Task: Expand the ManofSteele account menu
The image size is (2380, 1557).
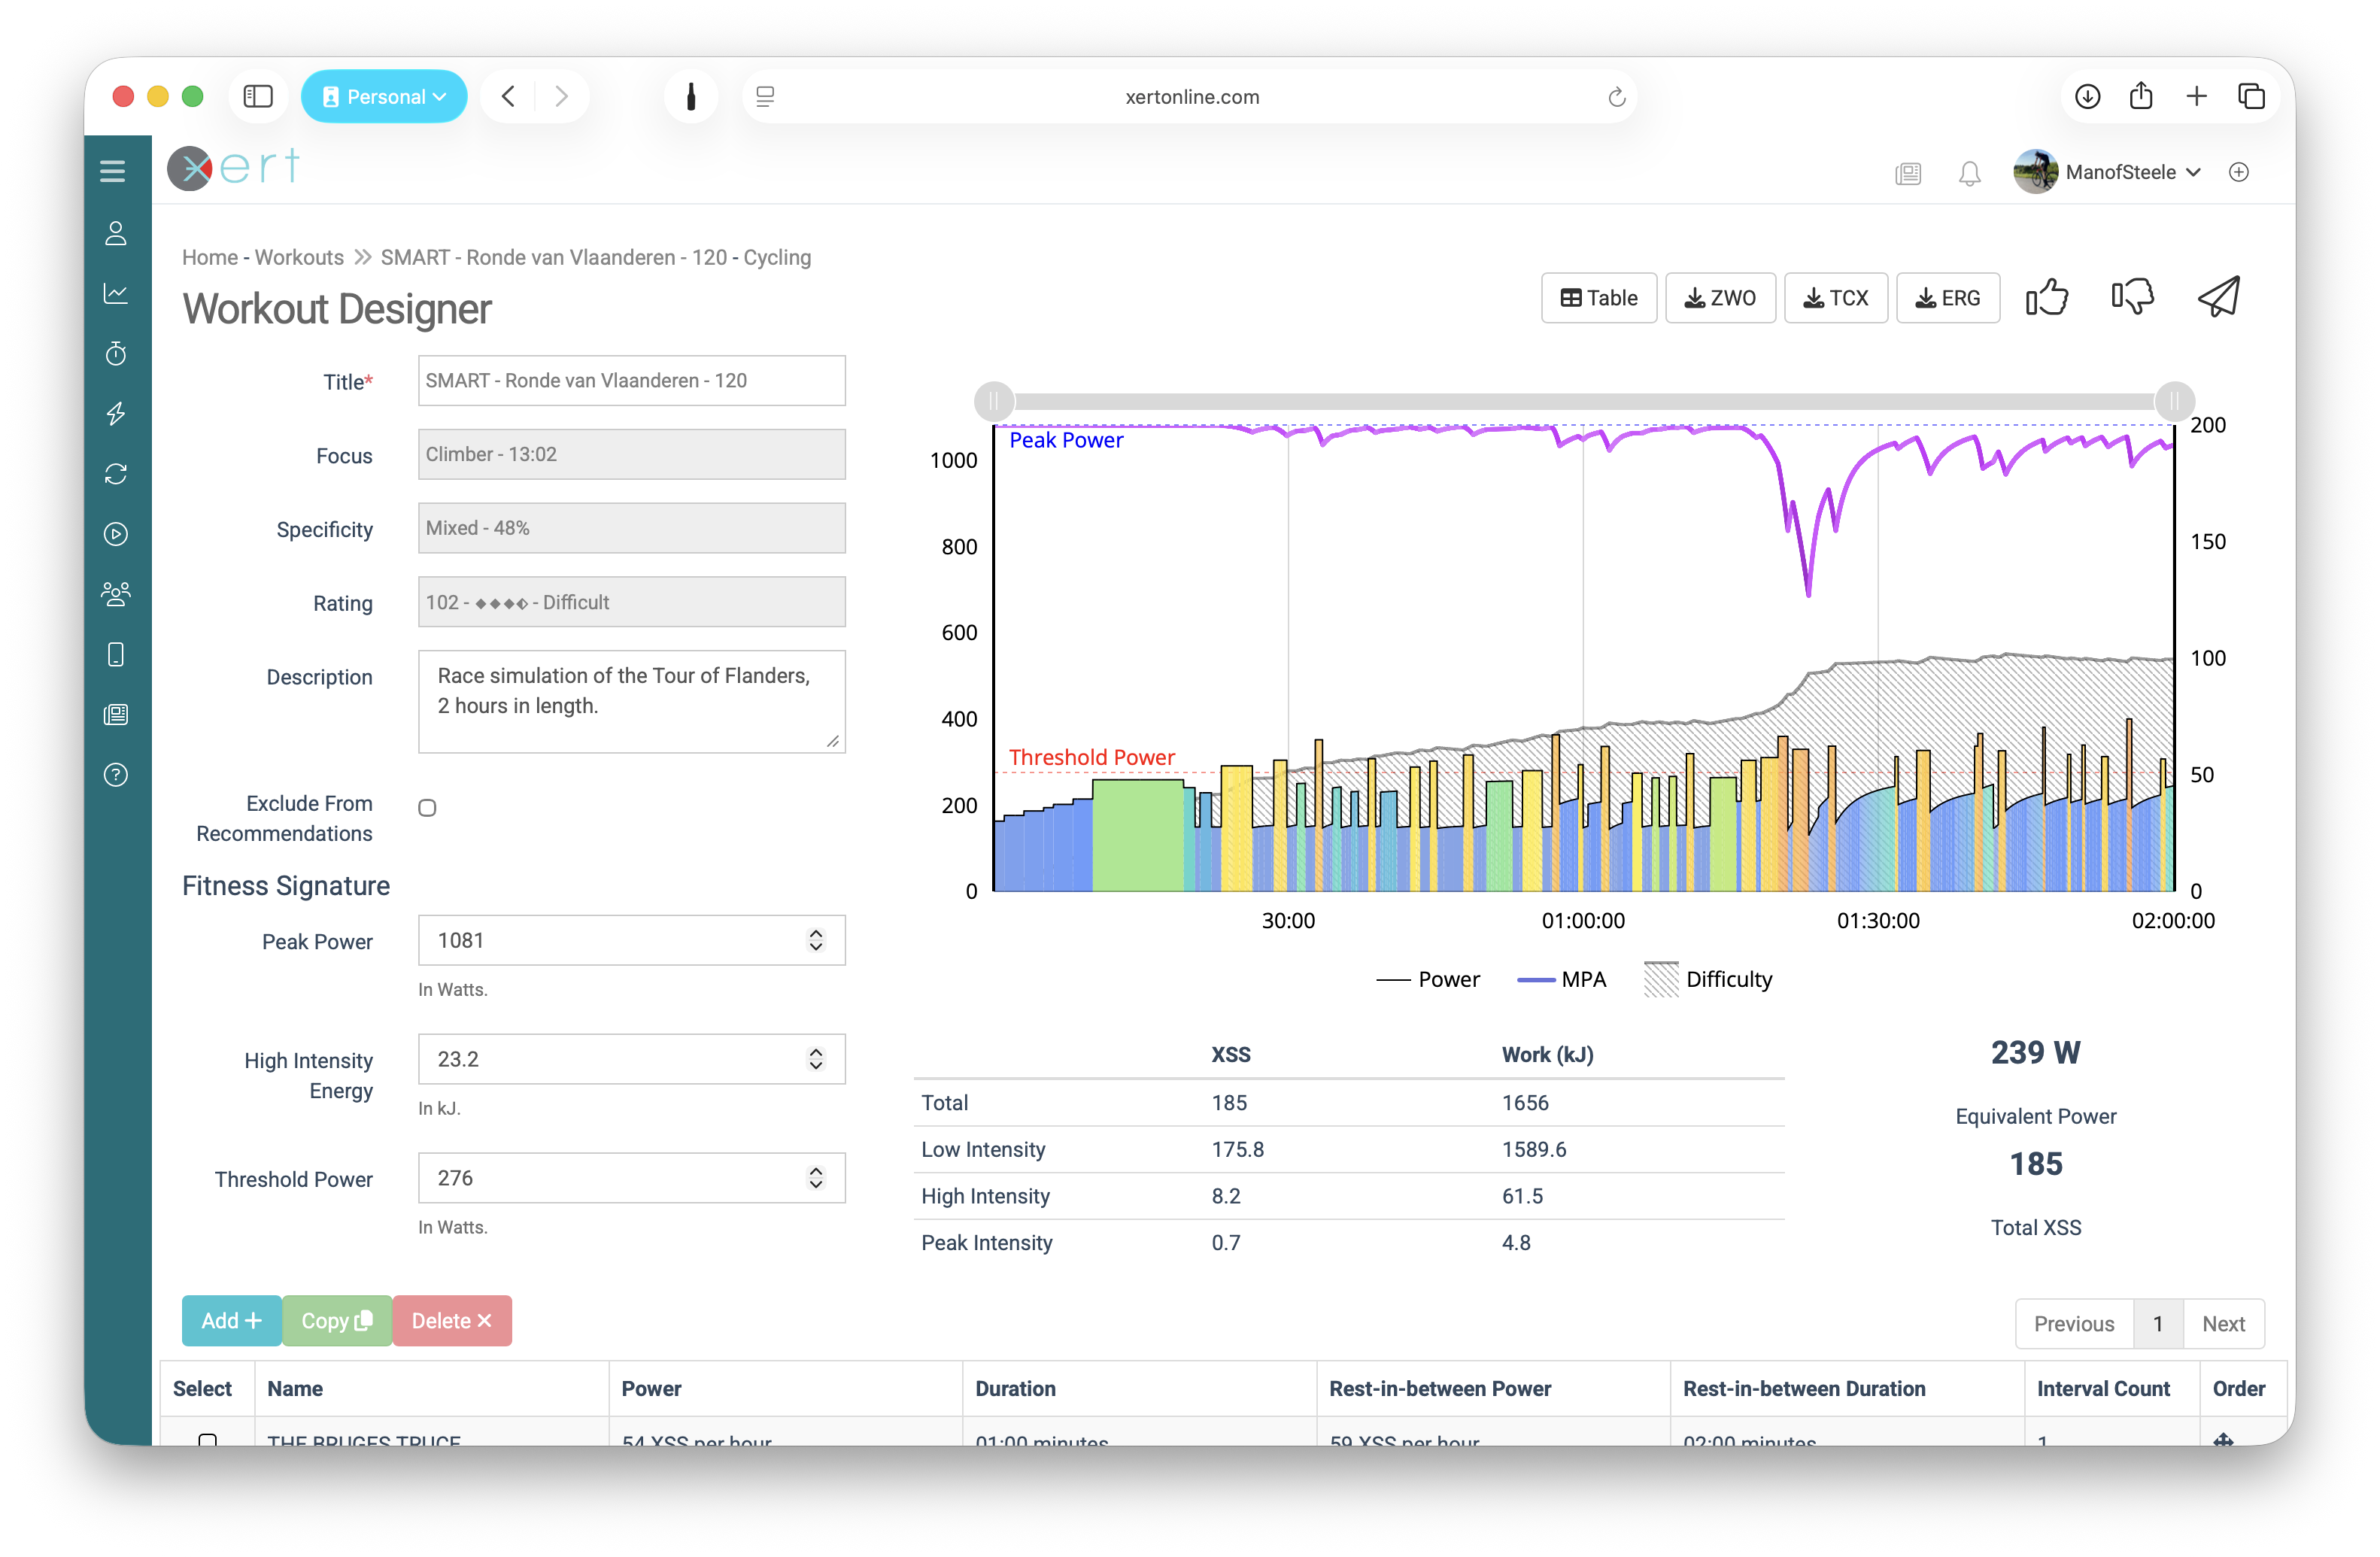Action: click(x=2107, y=172)
